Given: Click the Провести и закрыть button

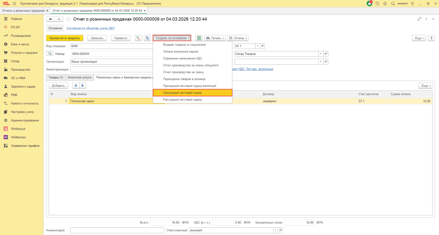Looking at the screenshot, I should [64, 38].
